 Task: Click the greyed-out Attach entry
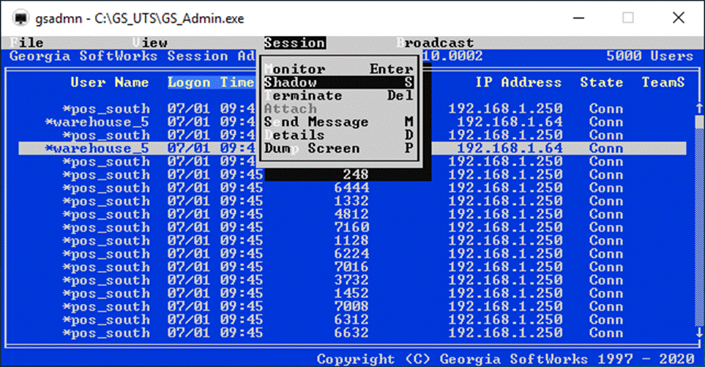pyautogui.click(x=291, y=108)
